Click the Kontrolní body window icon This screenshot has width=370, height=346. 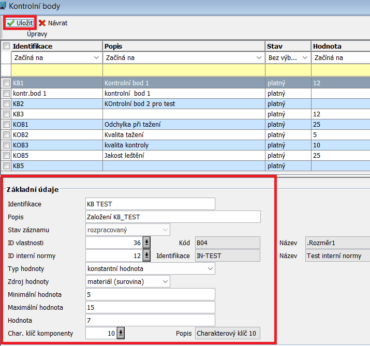click(3, 6)
